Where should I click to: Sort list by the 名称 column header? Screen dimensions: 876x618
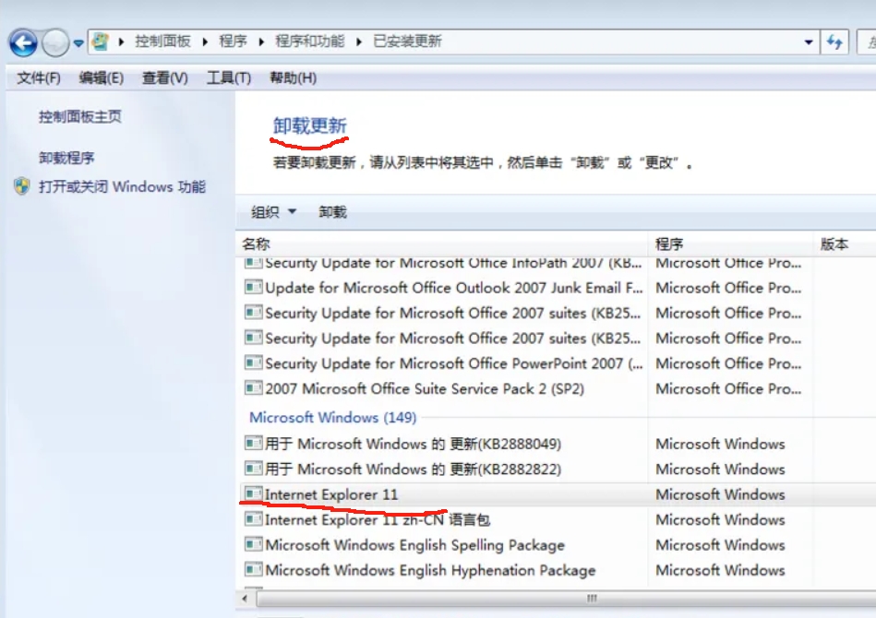coord(256,244)
